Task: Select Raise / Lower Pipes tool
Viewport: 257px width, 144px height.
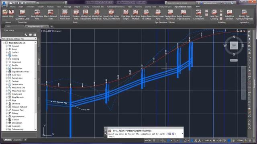Action: click(158, 14)
